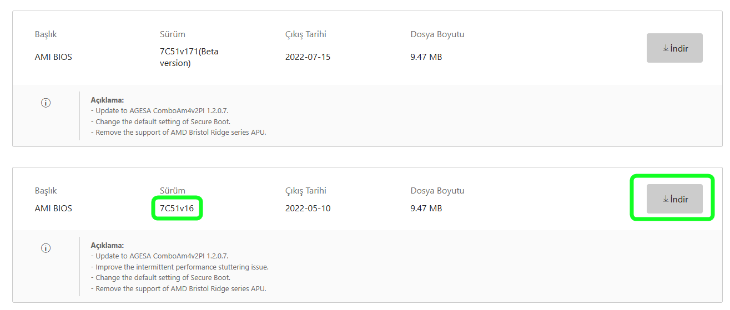This screenshot has width=730, height=310.
Task: Click the Sürüm label above 7C51v16
Action: click(x=172, y=191)
